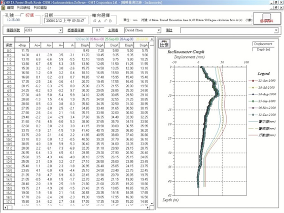284x213 pixels.
Task: Click table's horizontal scrollbar right arrow
Action: click(148, 207)
